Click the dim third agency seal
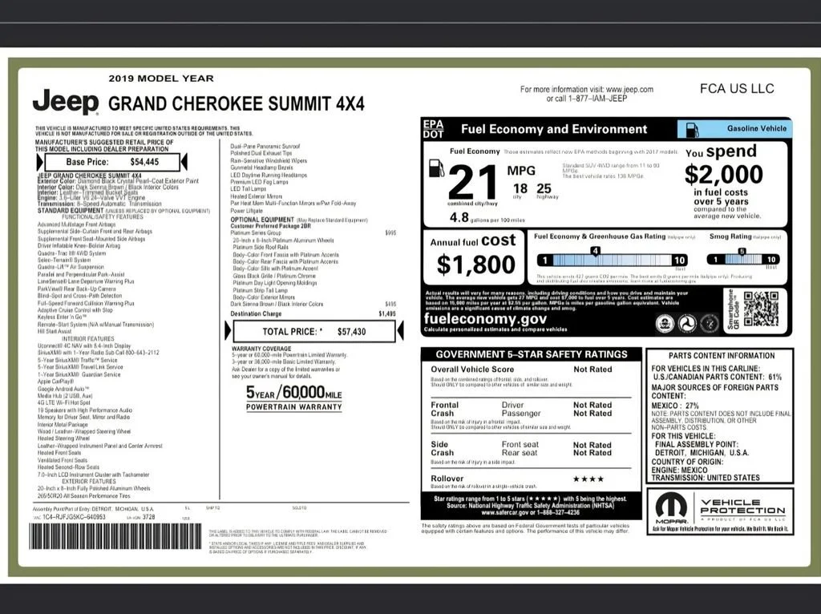This screenshot has height=614, width=821. (x=710, y=324)
